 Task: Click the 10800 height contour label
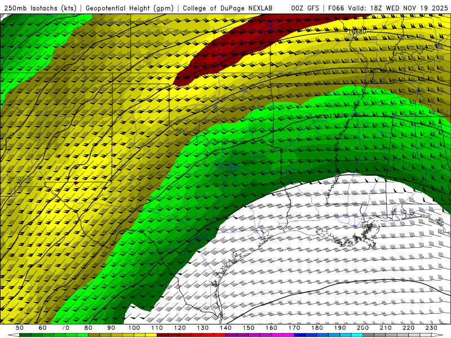pos(338,115)
